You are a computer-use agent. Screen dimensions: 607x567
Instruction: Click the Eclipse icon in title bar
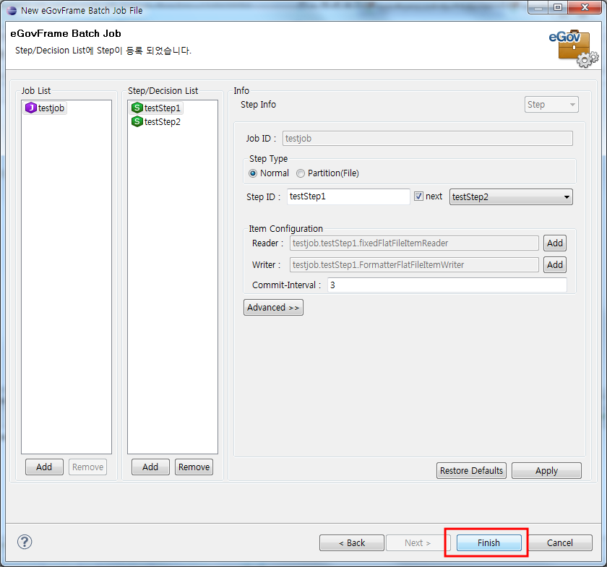pyautogui.click(x=12, y=10)
